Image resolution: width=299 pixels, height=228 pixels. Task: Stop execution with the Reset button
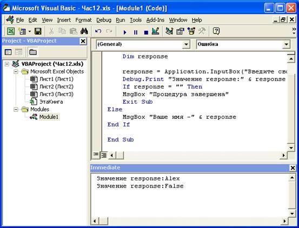pos(146,32)
